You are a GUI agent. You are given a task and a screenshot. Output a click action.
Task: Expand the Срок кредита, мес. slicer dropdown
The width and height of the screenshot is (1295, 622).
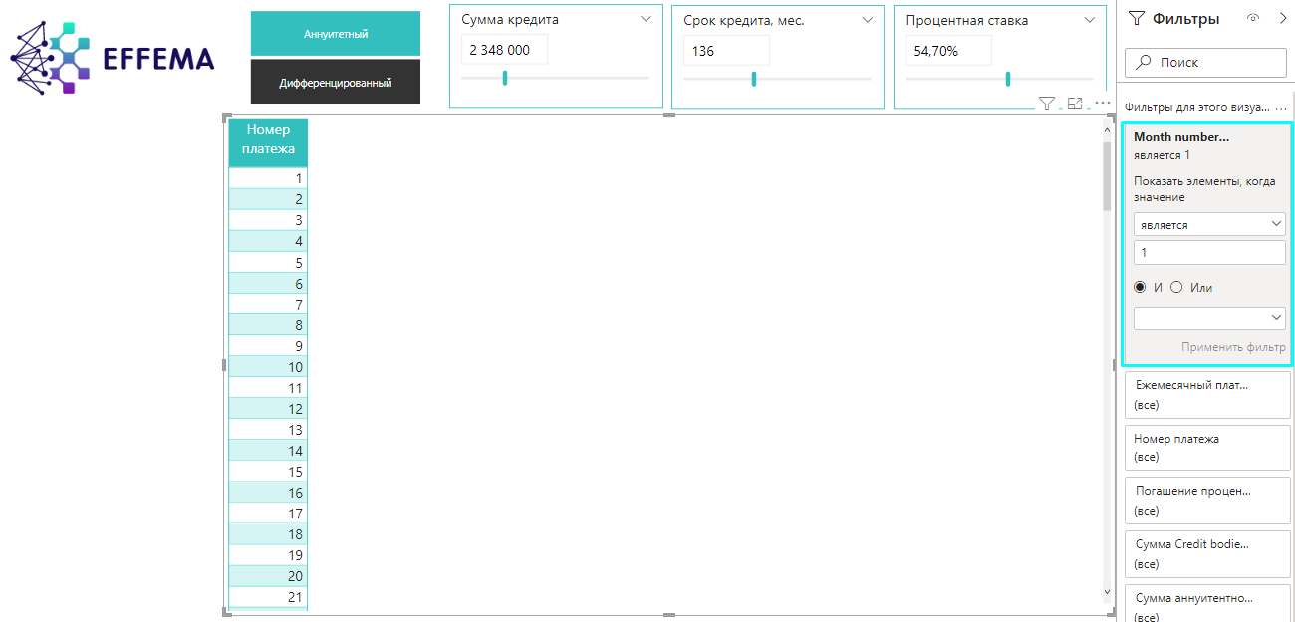click(x=868, y=19)
